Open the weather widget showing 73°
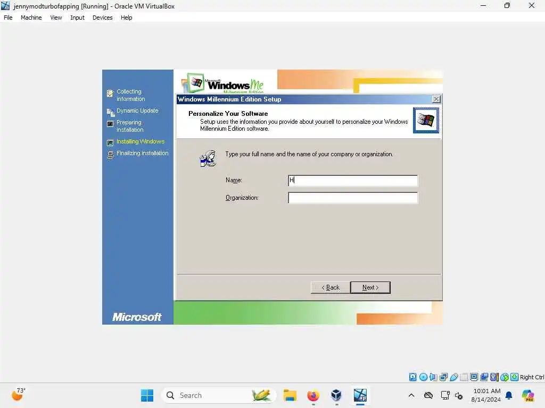Viewport: 545px width, 408px height. (x=18, y=394)
